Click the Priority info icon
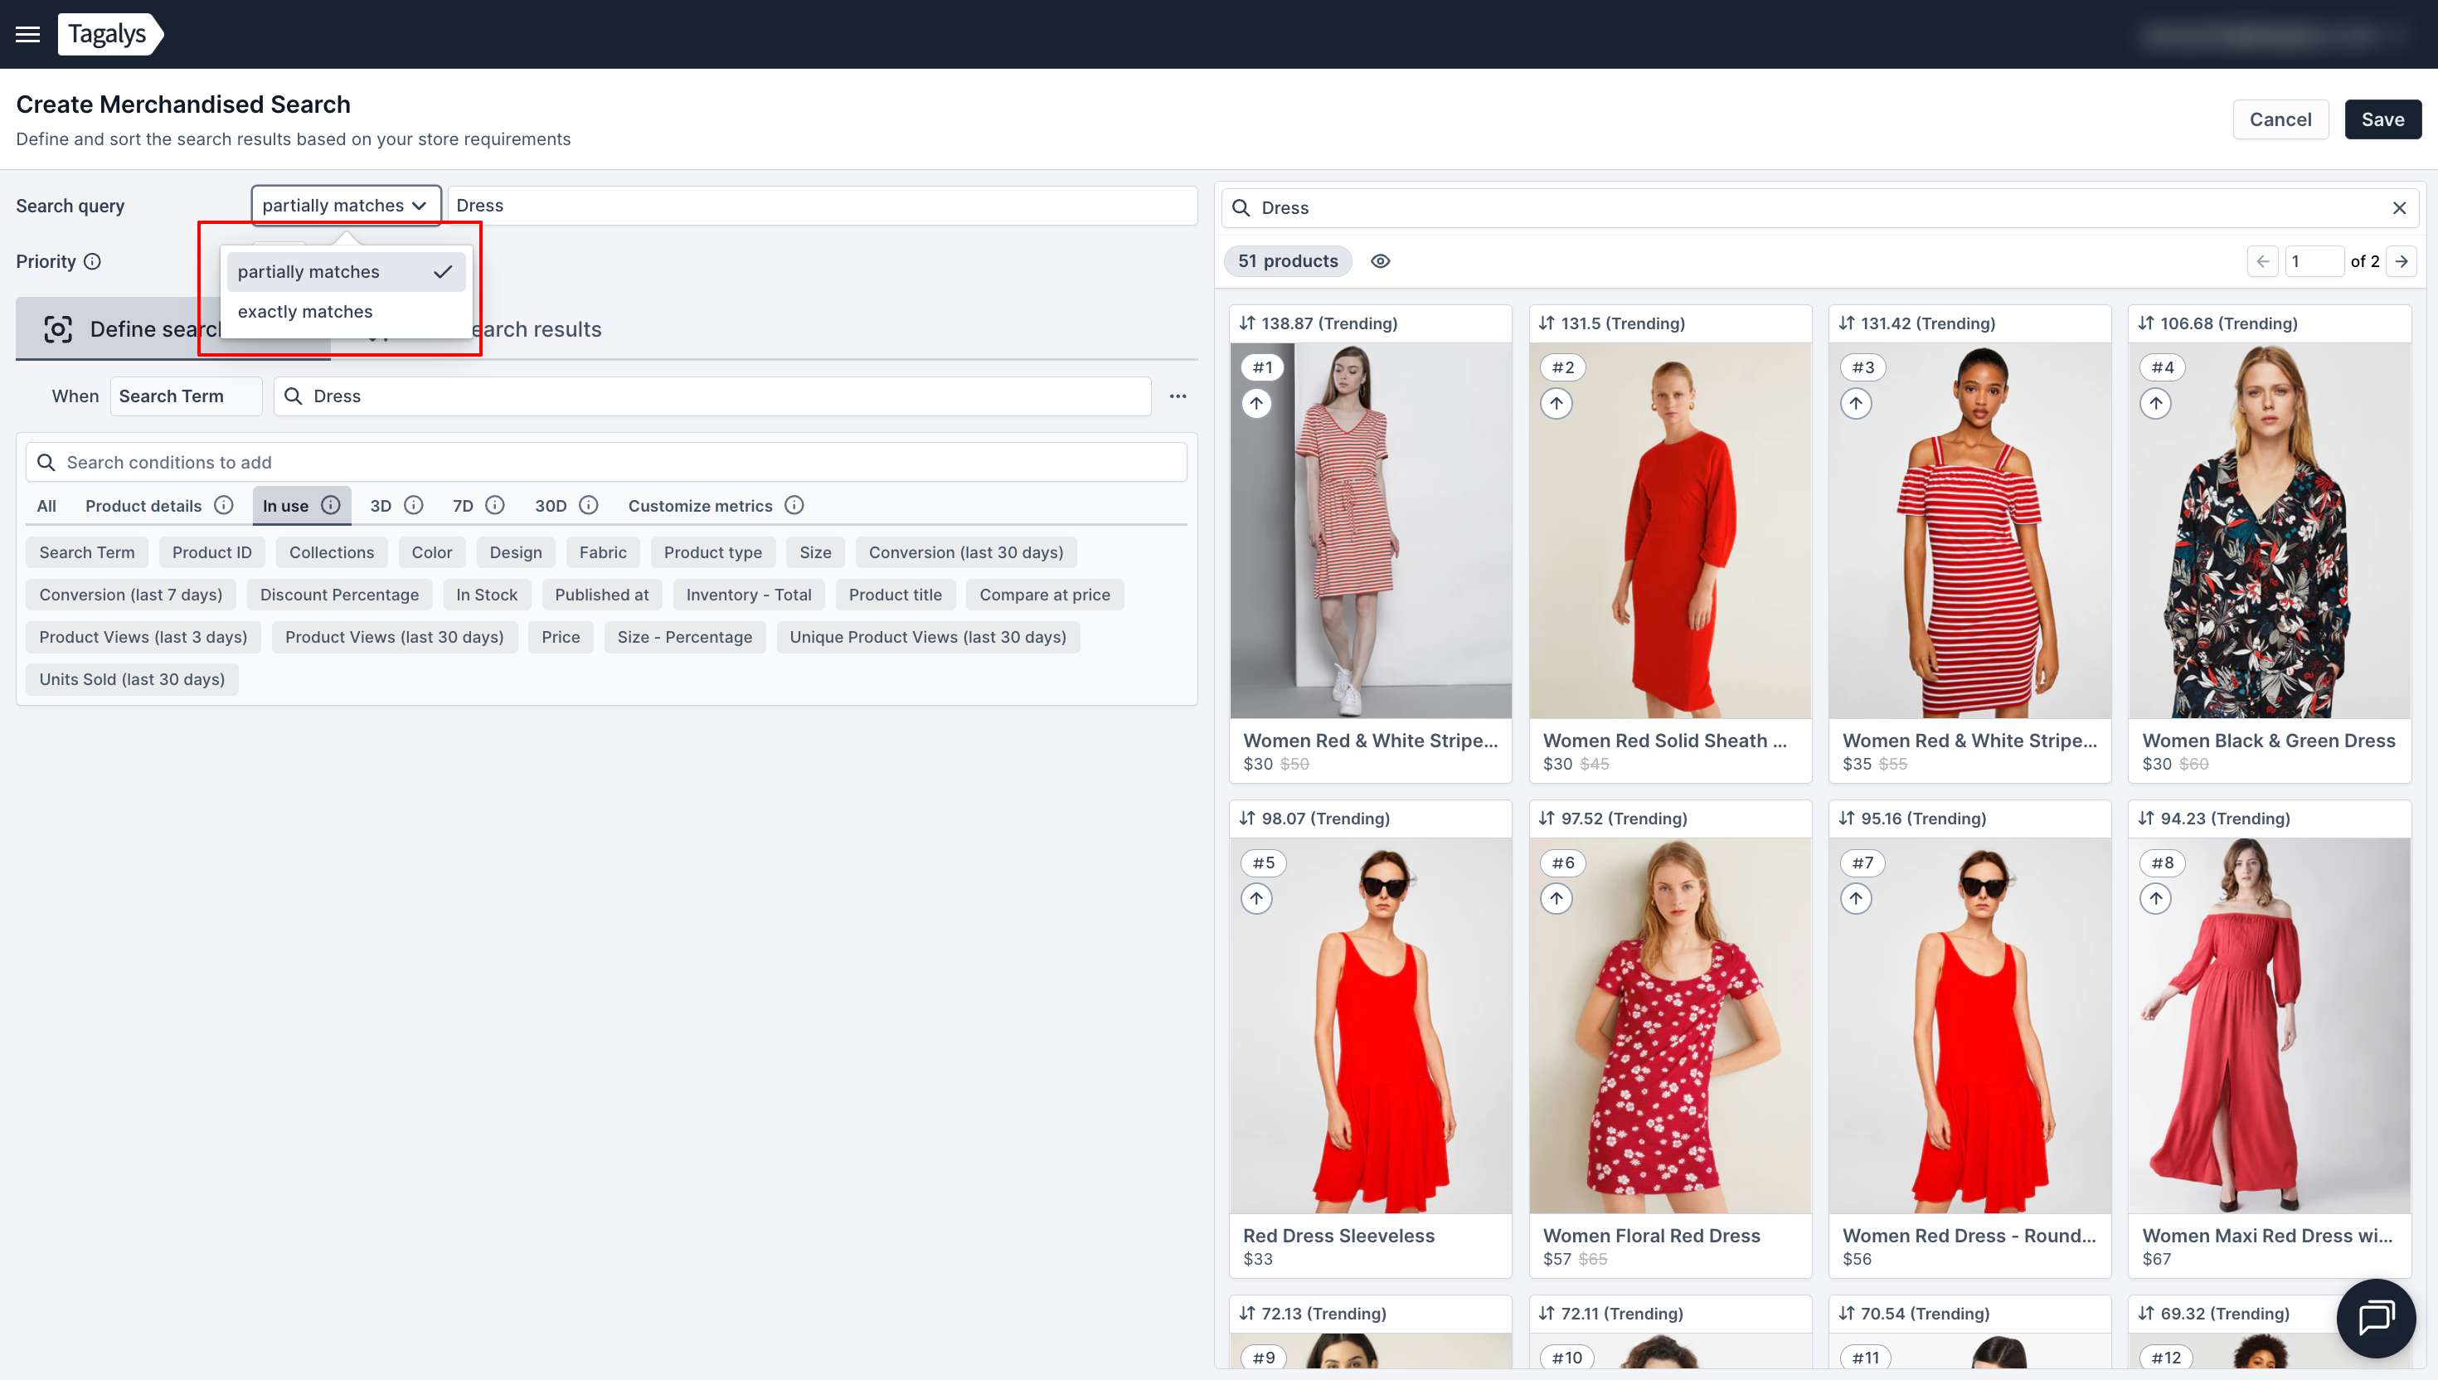Image resolution: width=2438 pixels, height=1380 pixels. click(x=92, y=261)
